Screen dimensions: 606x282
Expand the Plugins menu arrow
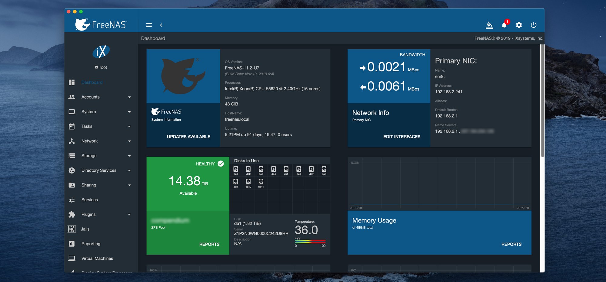point(129,215)
